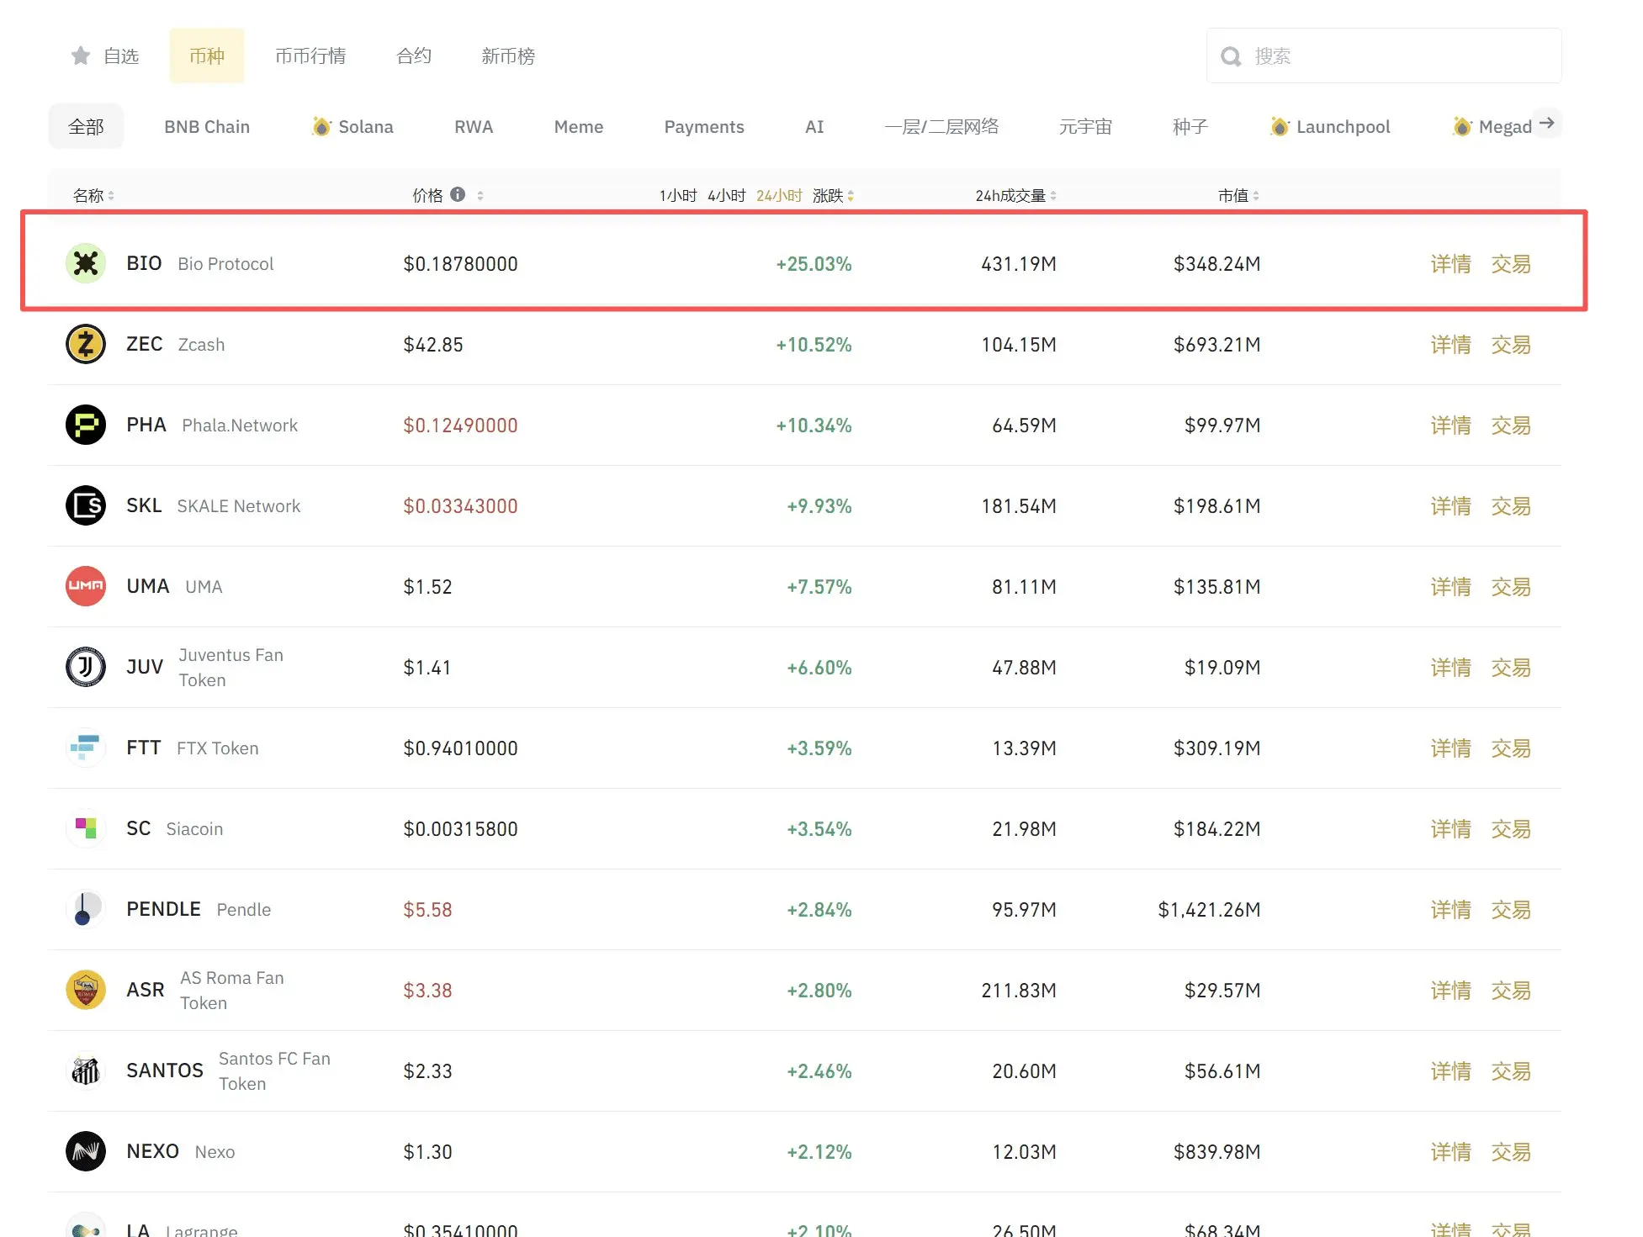Click 交易 for SANTOS
The image size is (1643, 1237).
(1511, 1070)
